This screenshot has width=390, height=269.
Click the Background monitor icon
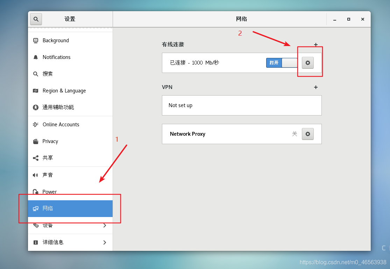36,40
